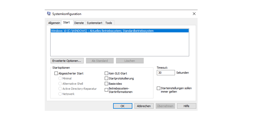Confirm with the OK button
256x135 pixels.
[x=123, y=106]
